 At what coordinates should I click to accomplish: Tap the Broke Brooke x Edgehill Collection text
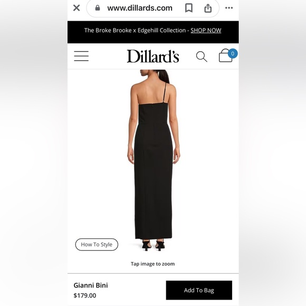(135, 30)
